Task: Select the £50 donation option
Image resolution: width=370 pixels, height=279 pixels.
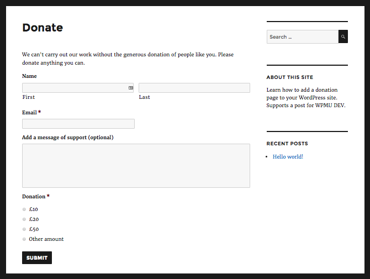Action: (x=24, y=229)
